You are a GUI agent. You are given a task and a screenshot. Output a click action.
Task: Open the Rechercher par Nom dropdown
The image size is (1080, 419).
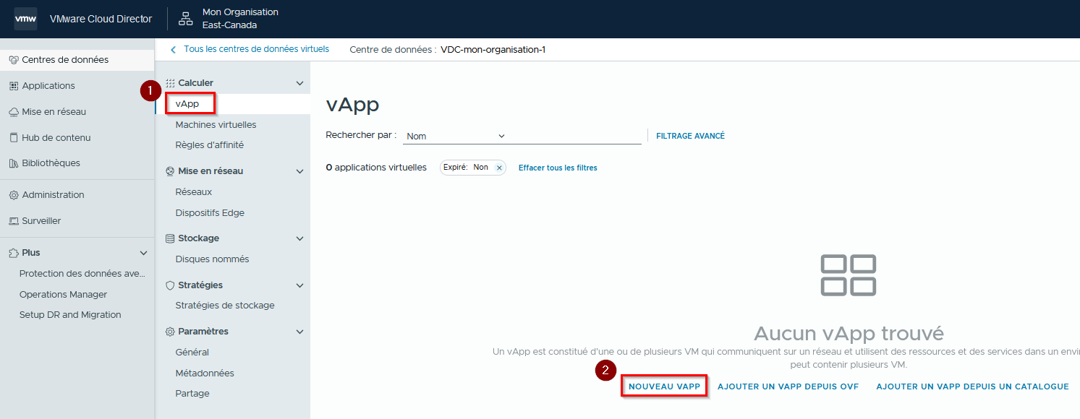coord(456,136)
